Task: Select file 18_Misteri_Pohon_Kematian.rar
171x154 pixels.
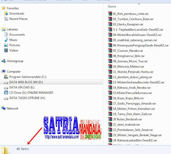Action: [134, 109]
